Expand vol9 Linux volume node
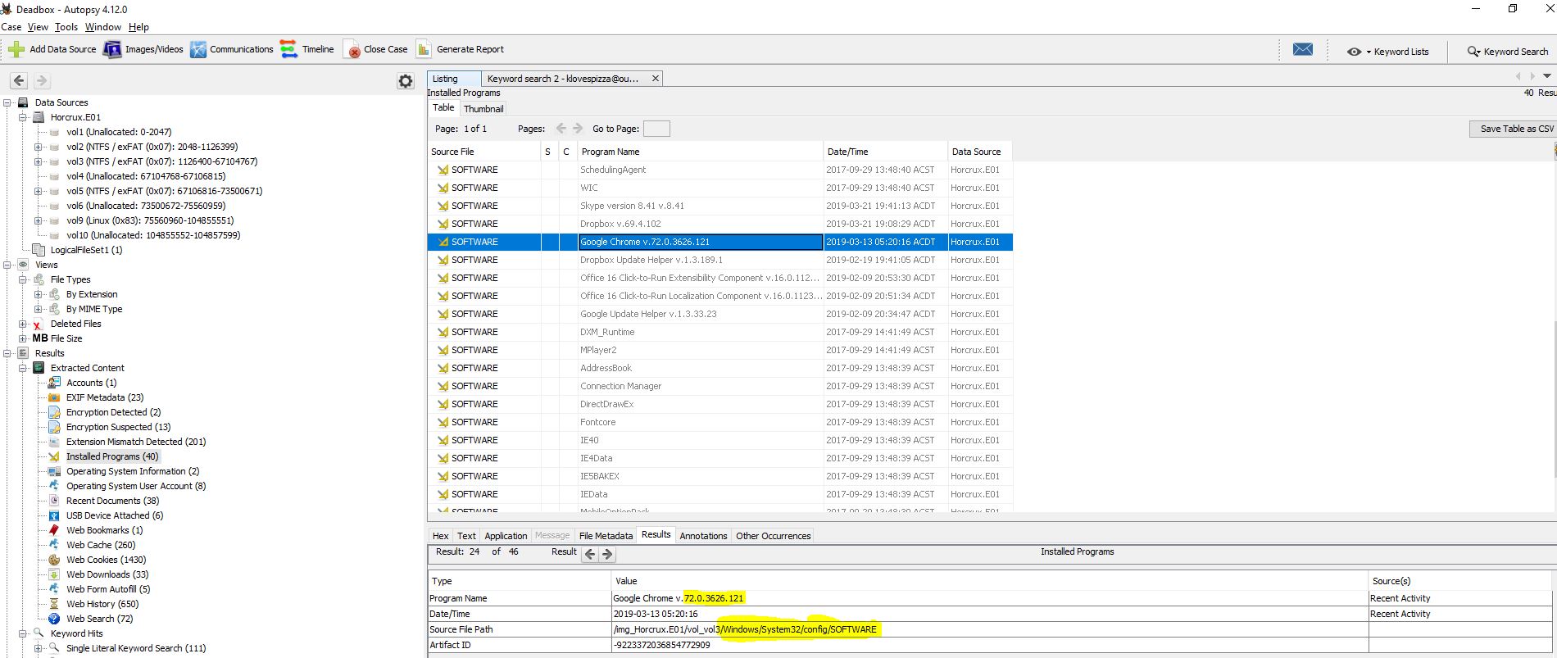The image size is (1557, 658). click(x=38, y=220)
